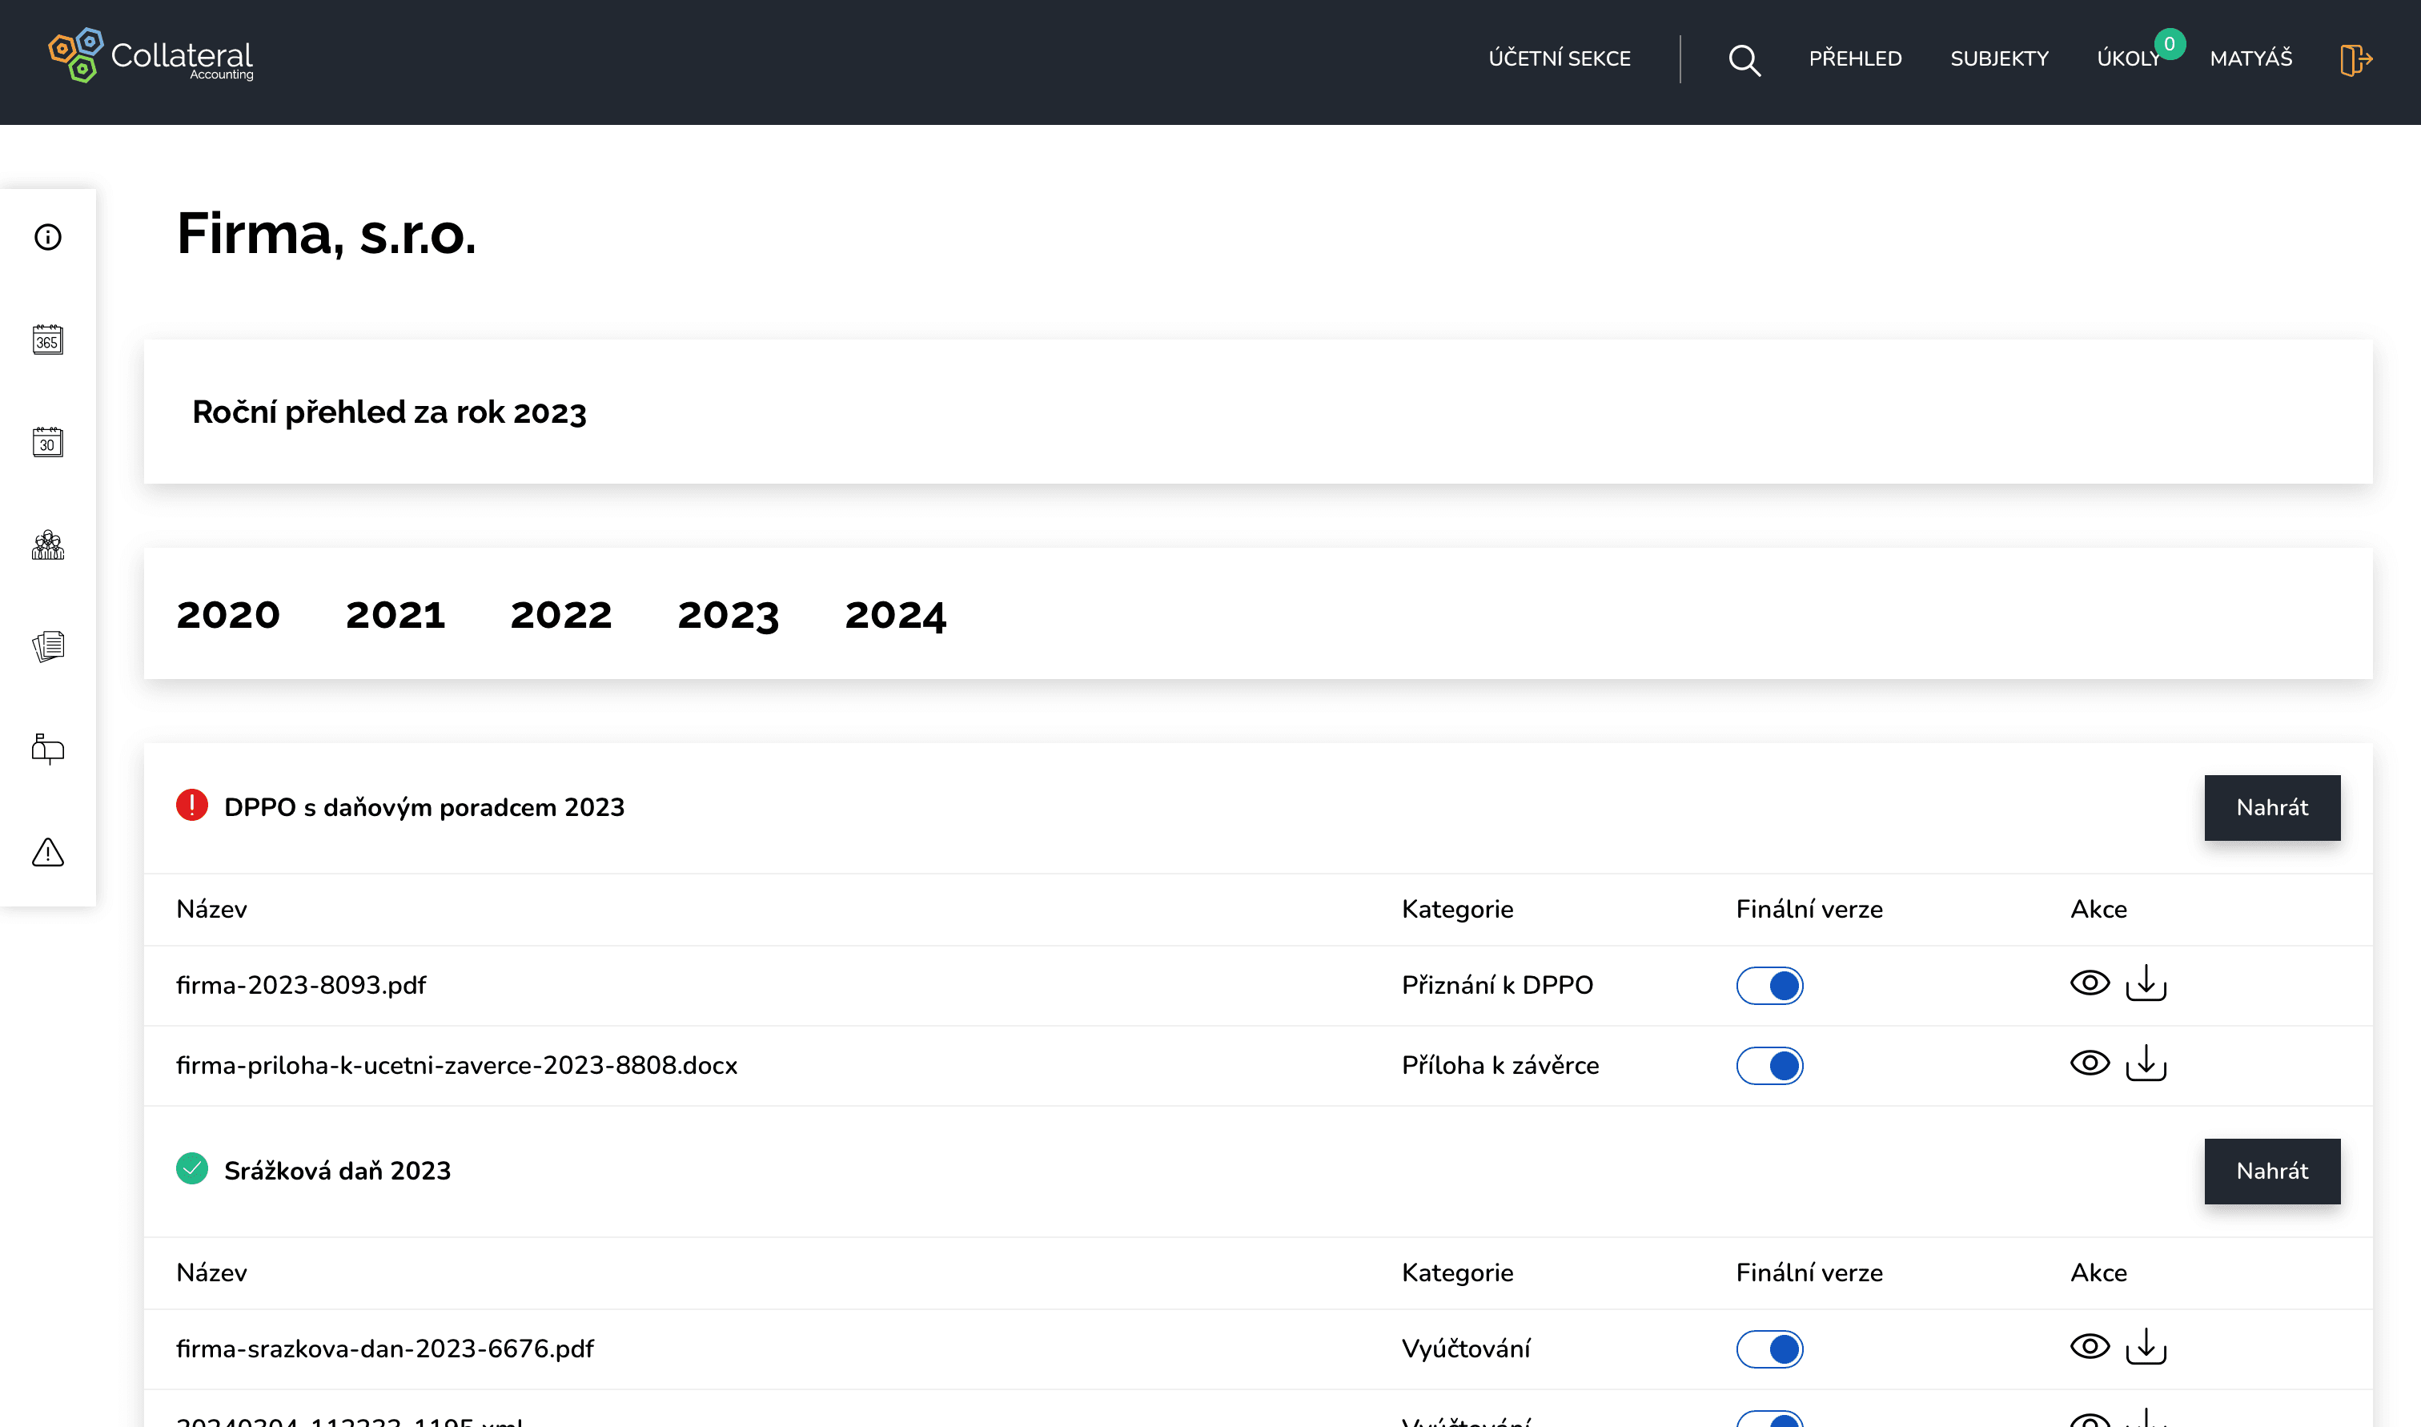Screen dimensions: 2421x1427
Task: Click Název column header in DPPO table
Action: 211,909
